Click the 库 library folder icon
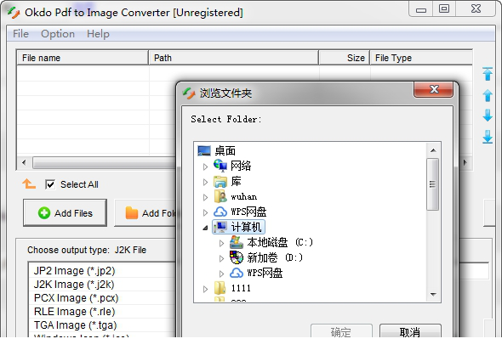 click(x=220, y=181)
